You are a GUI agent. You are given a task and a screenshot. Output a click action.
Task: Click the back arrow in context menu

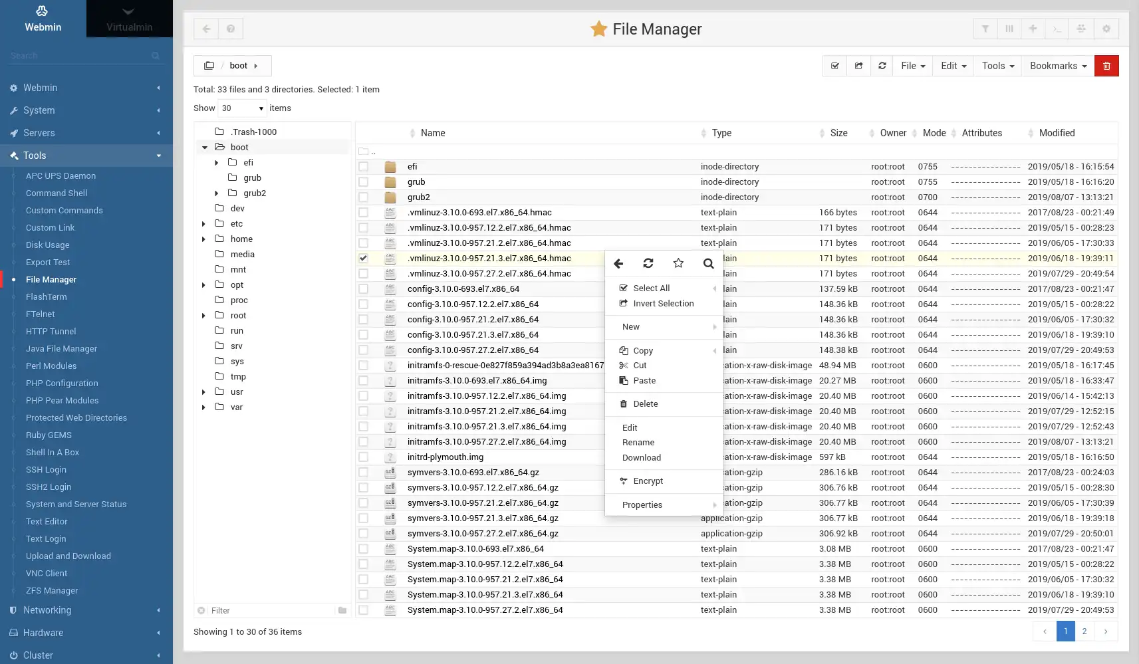pyautogui.click(x=618, y=263)
